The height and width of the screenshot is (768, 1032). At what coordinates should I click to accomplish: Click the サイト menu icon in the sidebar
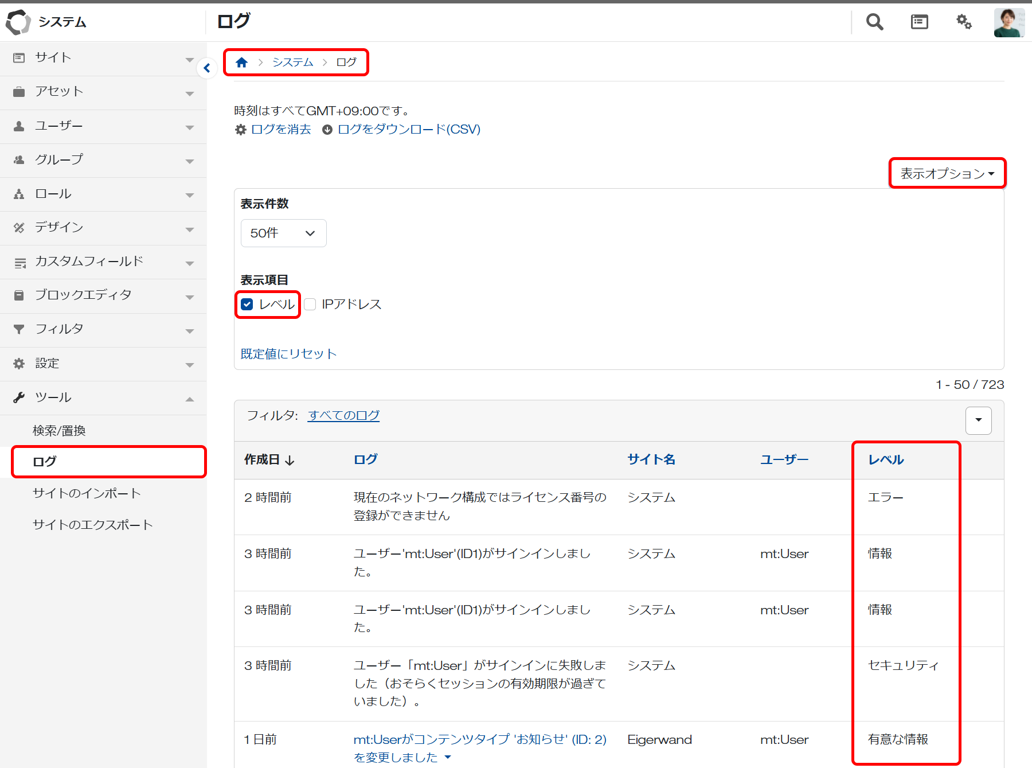click(x=19, y=58)
